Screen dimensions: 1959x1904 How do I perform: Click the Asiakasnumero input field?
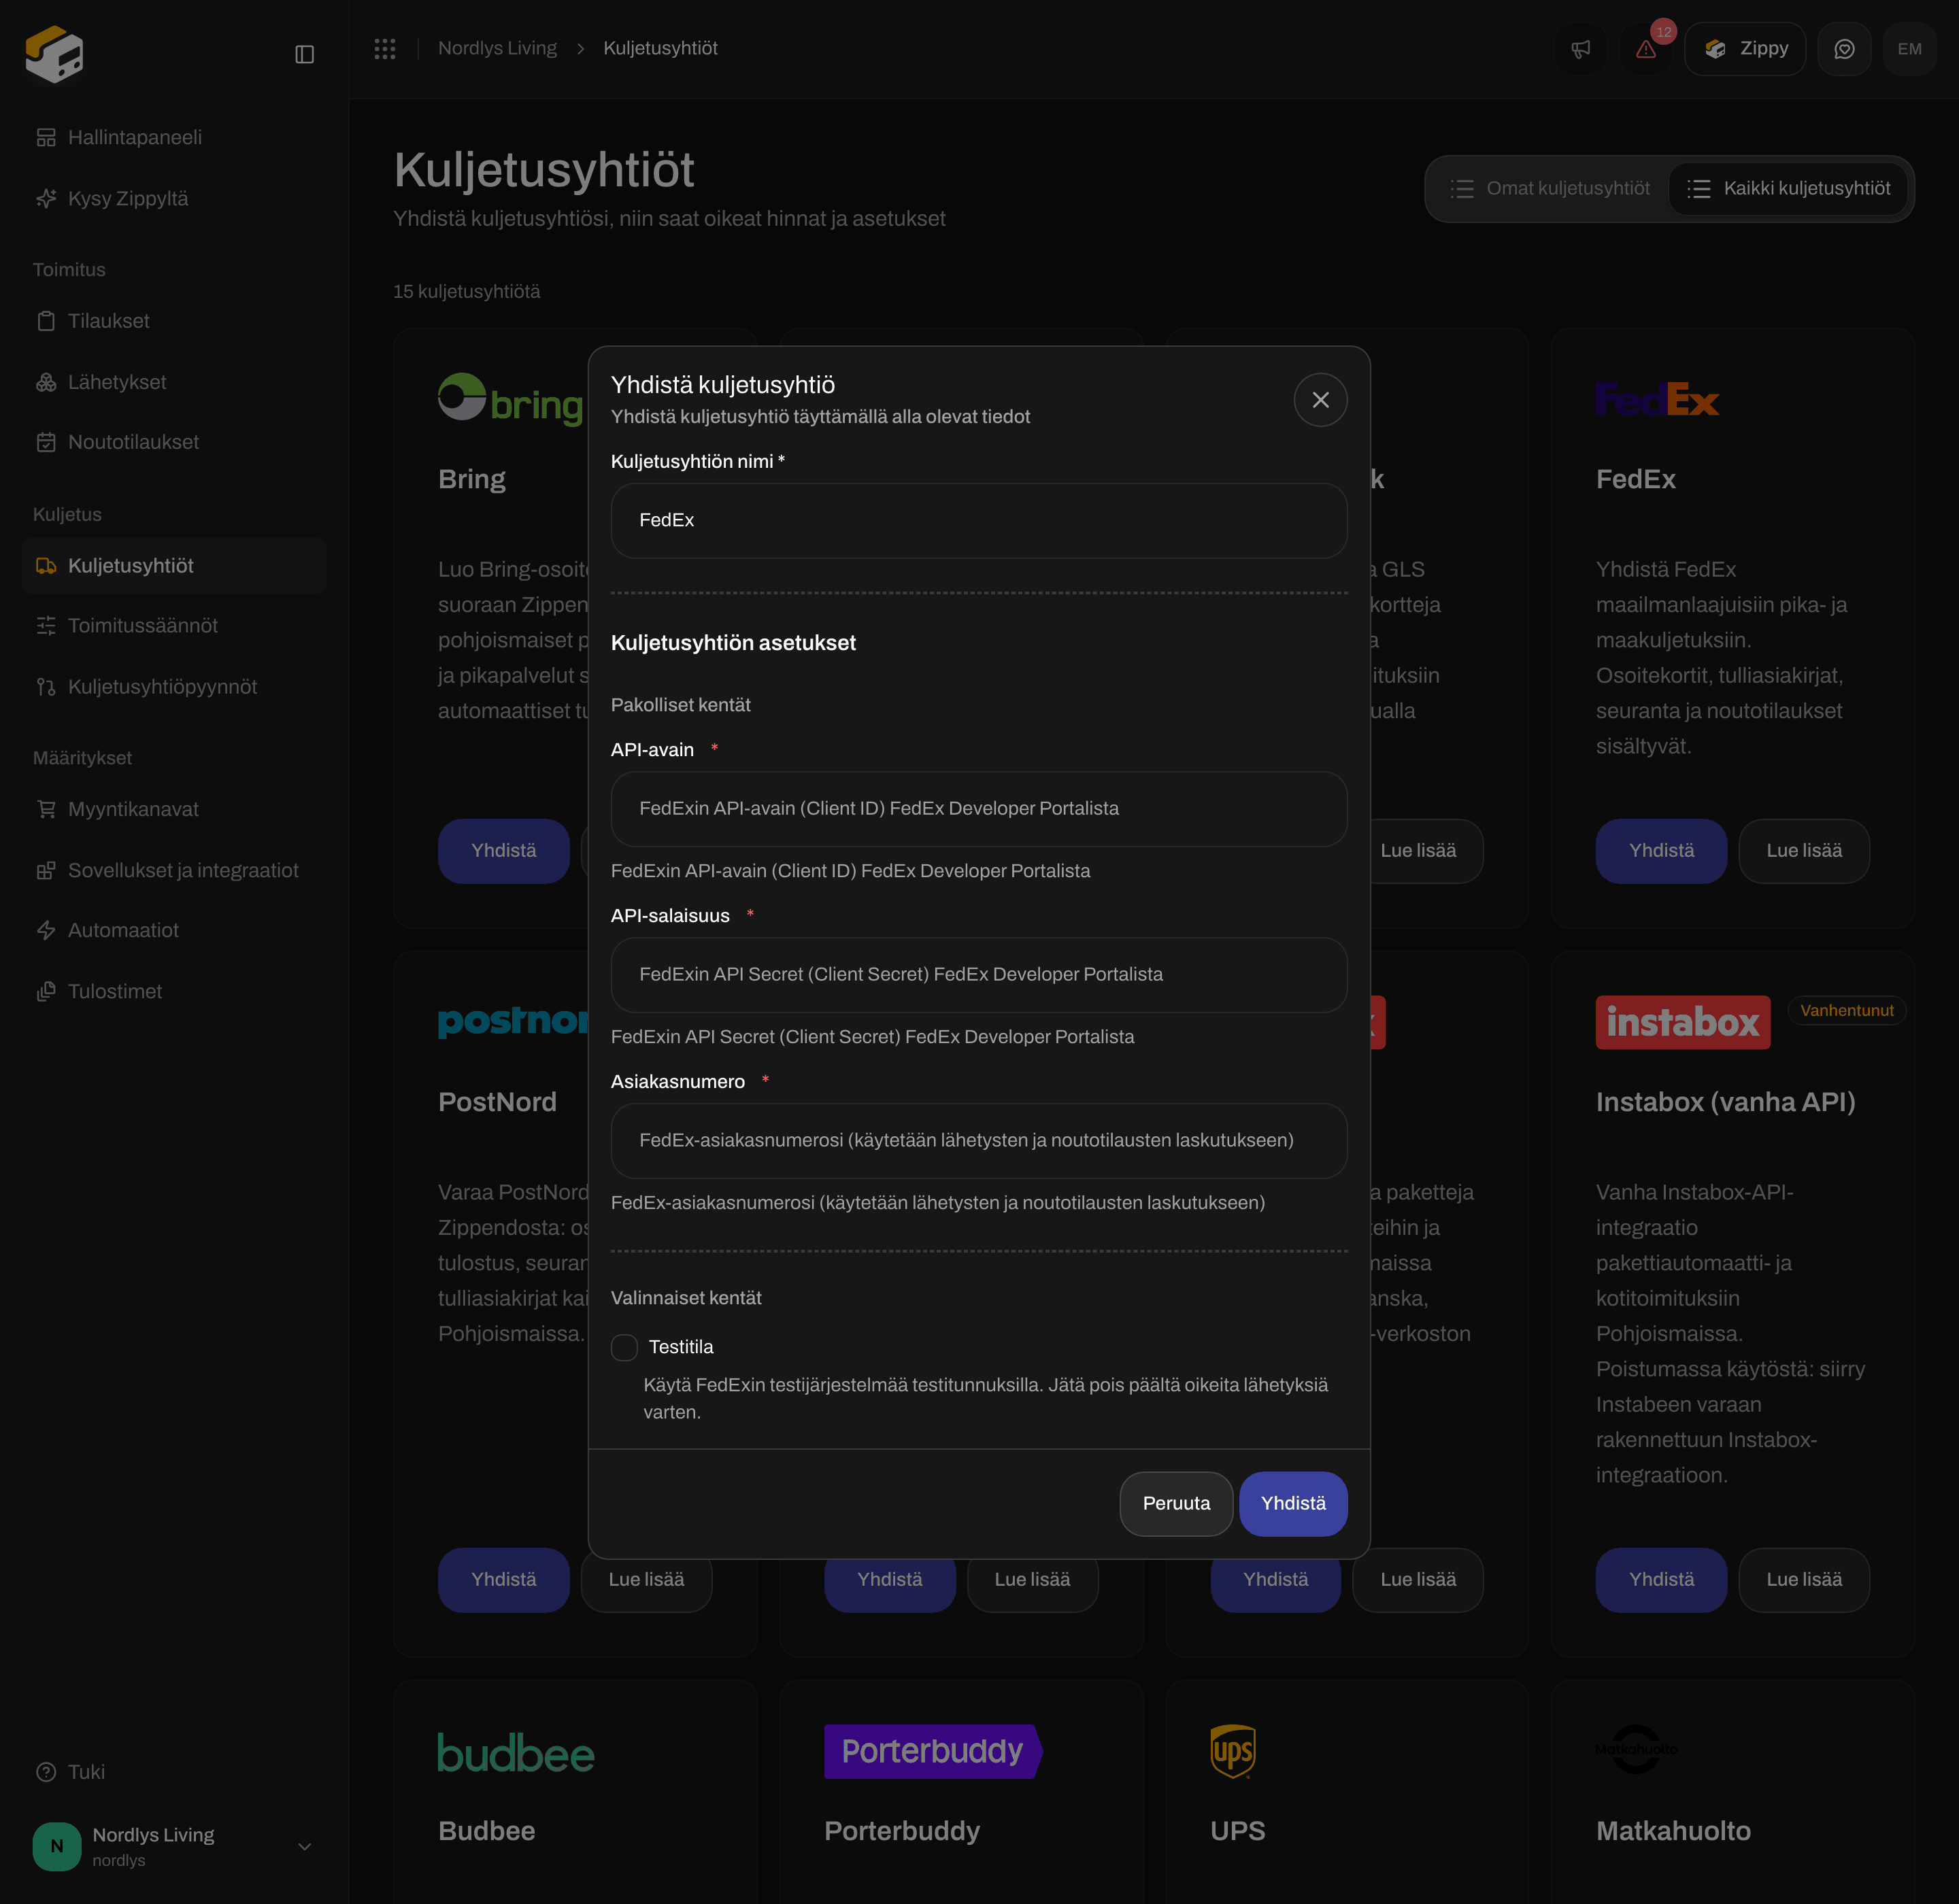coord(979,1141)
